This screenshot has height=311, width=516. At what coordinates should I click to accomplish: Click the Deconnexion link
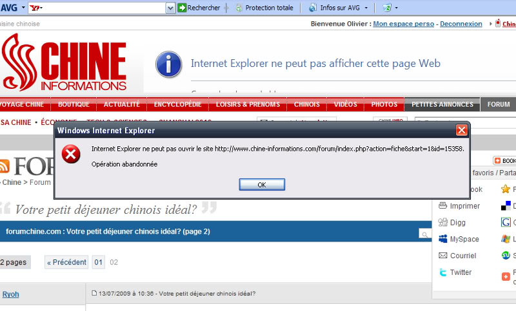461,24
